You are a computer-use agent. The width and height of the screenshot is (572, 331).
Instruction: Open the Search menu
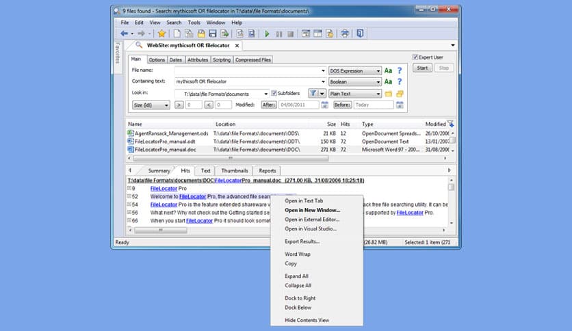point(174,23)
